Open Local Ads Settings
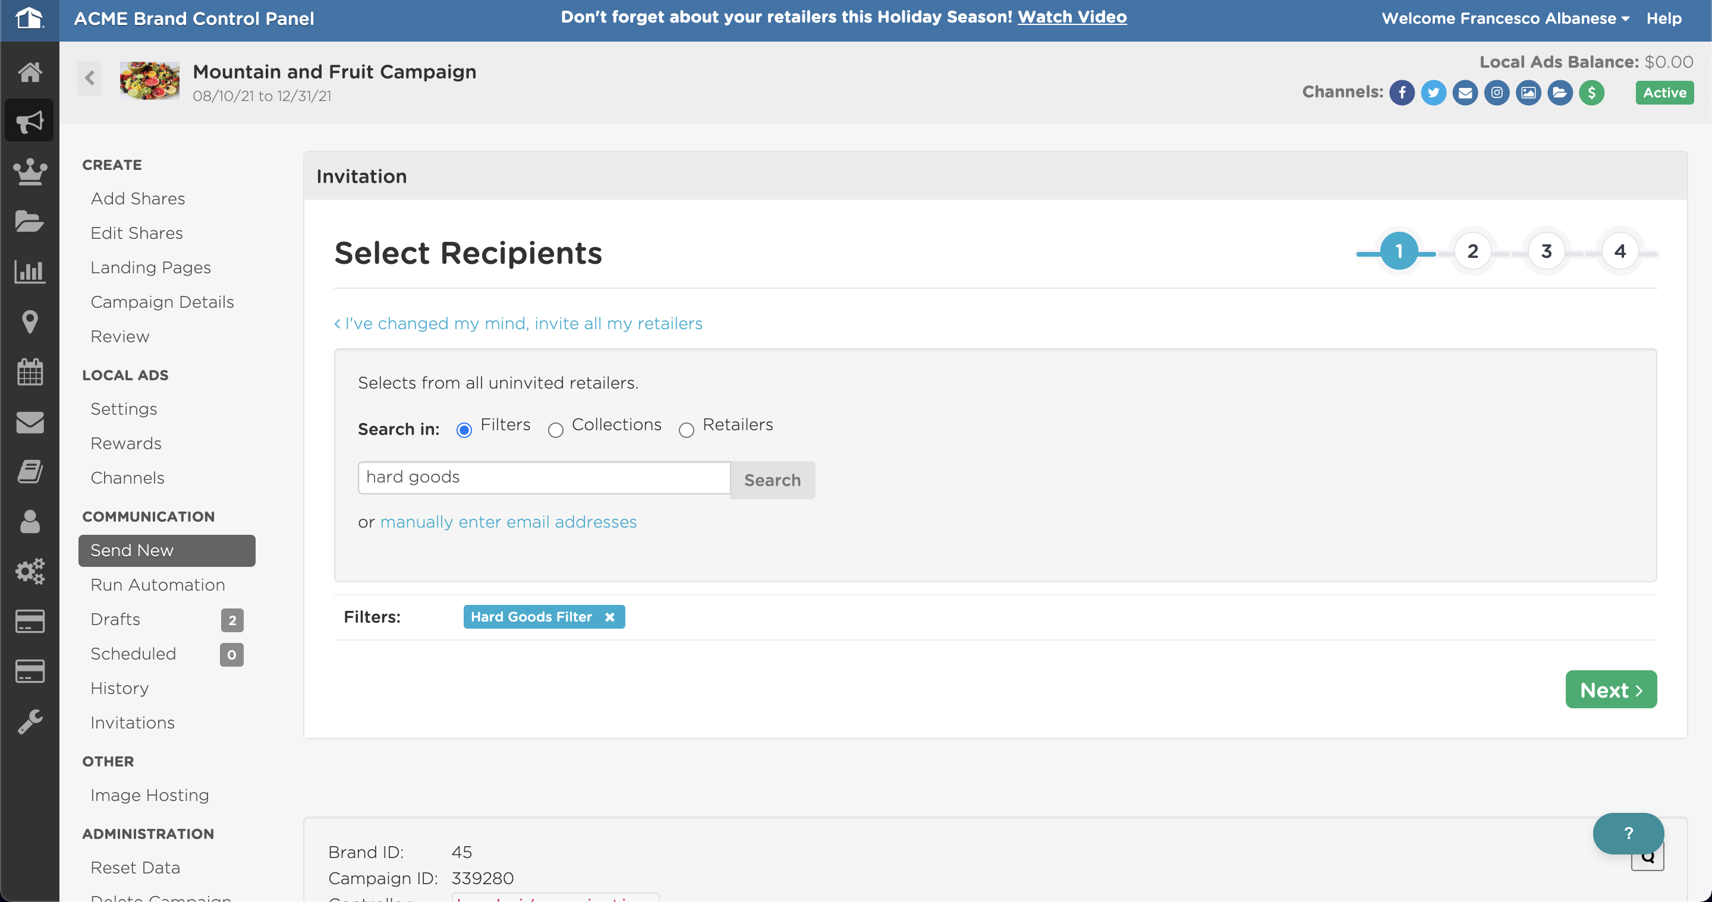 coord(124,409)
